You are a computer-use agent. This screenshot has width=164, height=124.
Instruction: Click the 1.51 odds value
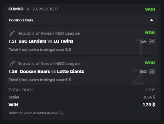coord(12,41)
